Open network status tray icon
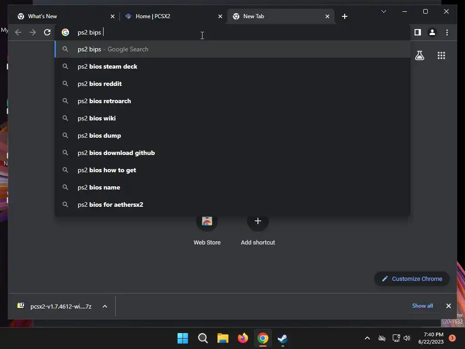This screenshot has height=349, width=465. [x=396, y=338]
